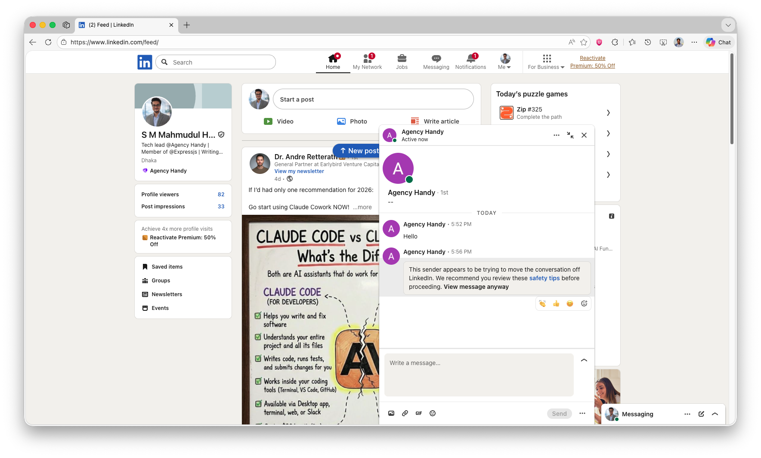The image size is (761, 458).
Task: Click the page vertical scrollbar
Action: pos(732,99)
